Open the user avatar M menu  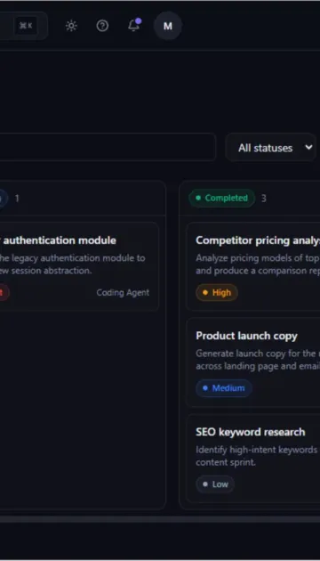tap(167, 26)
